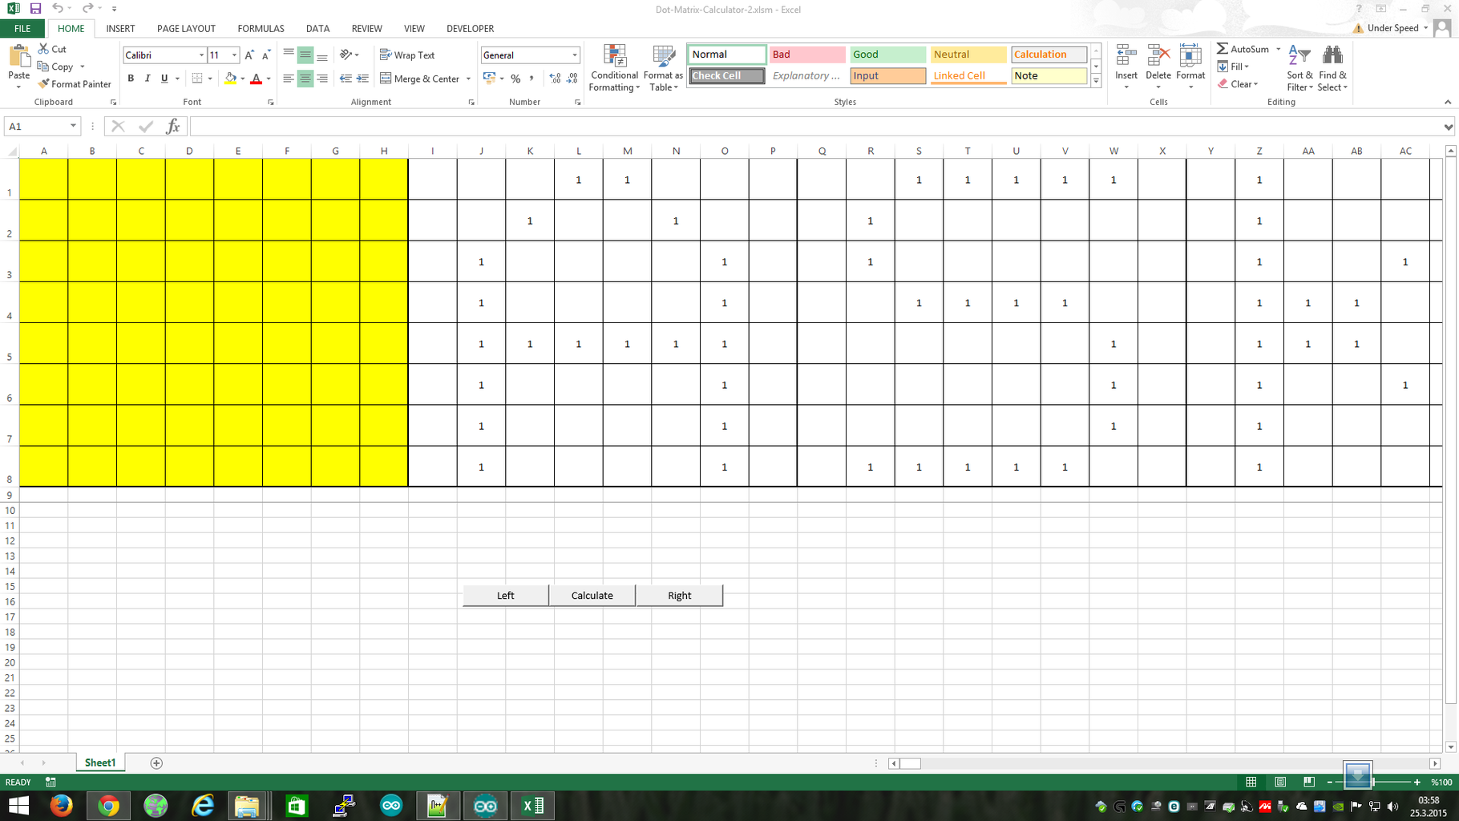The width and height of the screenshot is (1459, 821).
Task: Open the font name dropdown
Action: pos(201,55)
